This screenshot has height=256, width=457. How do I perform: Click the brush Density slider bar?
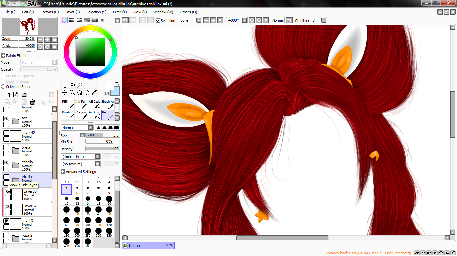102,149
